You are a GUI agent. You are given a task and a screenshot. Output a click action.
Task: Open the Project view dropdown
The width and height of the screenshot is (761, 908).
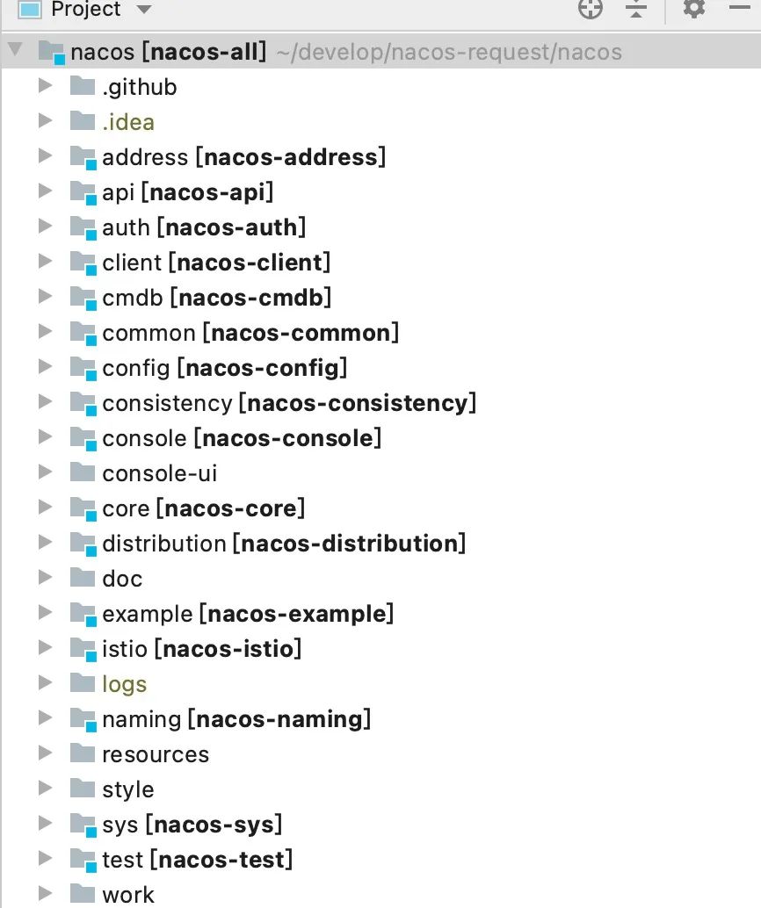[143, 10]
